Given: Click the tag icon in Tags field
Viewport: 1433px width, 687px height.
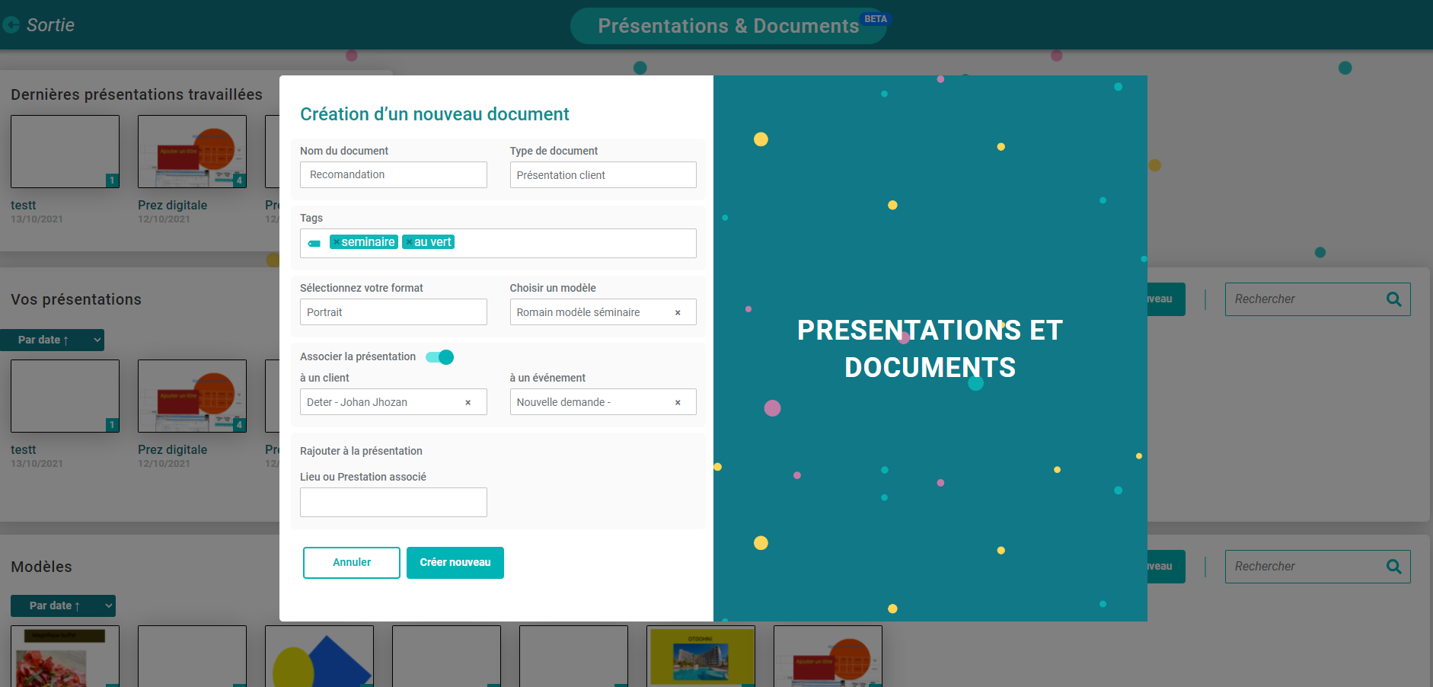Looking at the screenshot, I should pos(314,243).
